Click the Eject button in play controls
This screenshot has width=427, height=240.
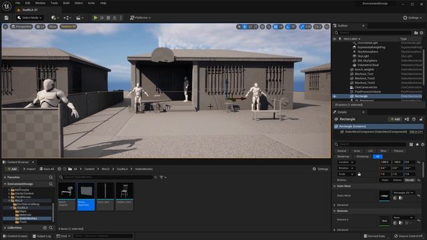click(115, 18)
